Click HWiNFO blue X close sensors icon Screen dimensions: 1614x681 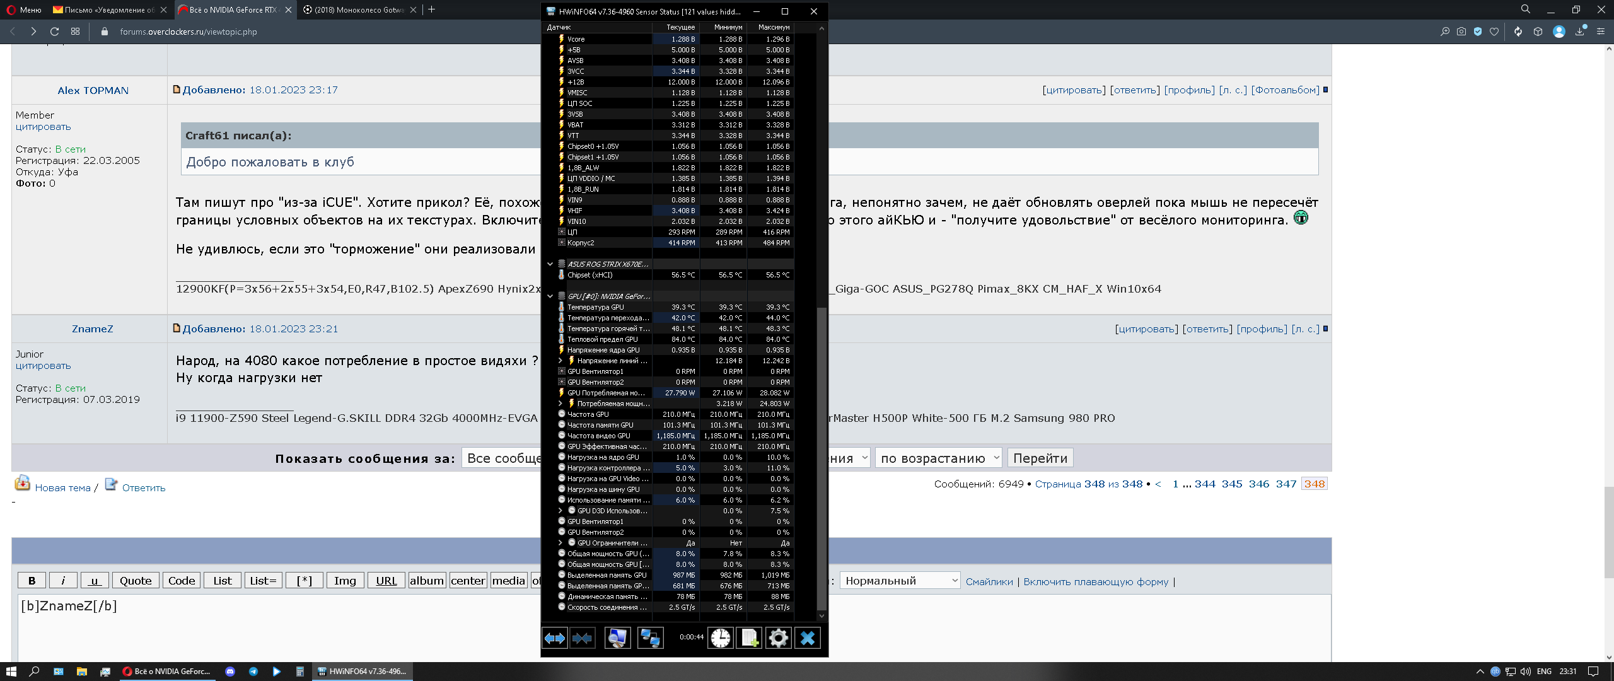(808, 638)
